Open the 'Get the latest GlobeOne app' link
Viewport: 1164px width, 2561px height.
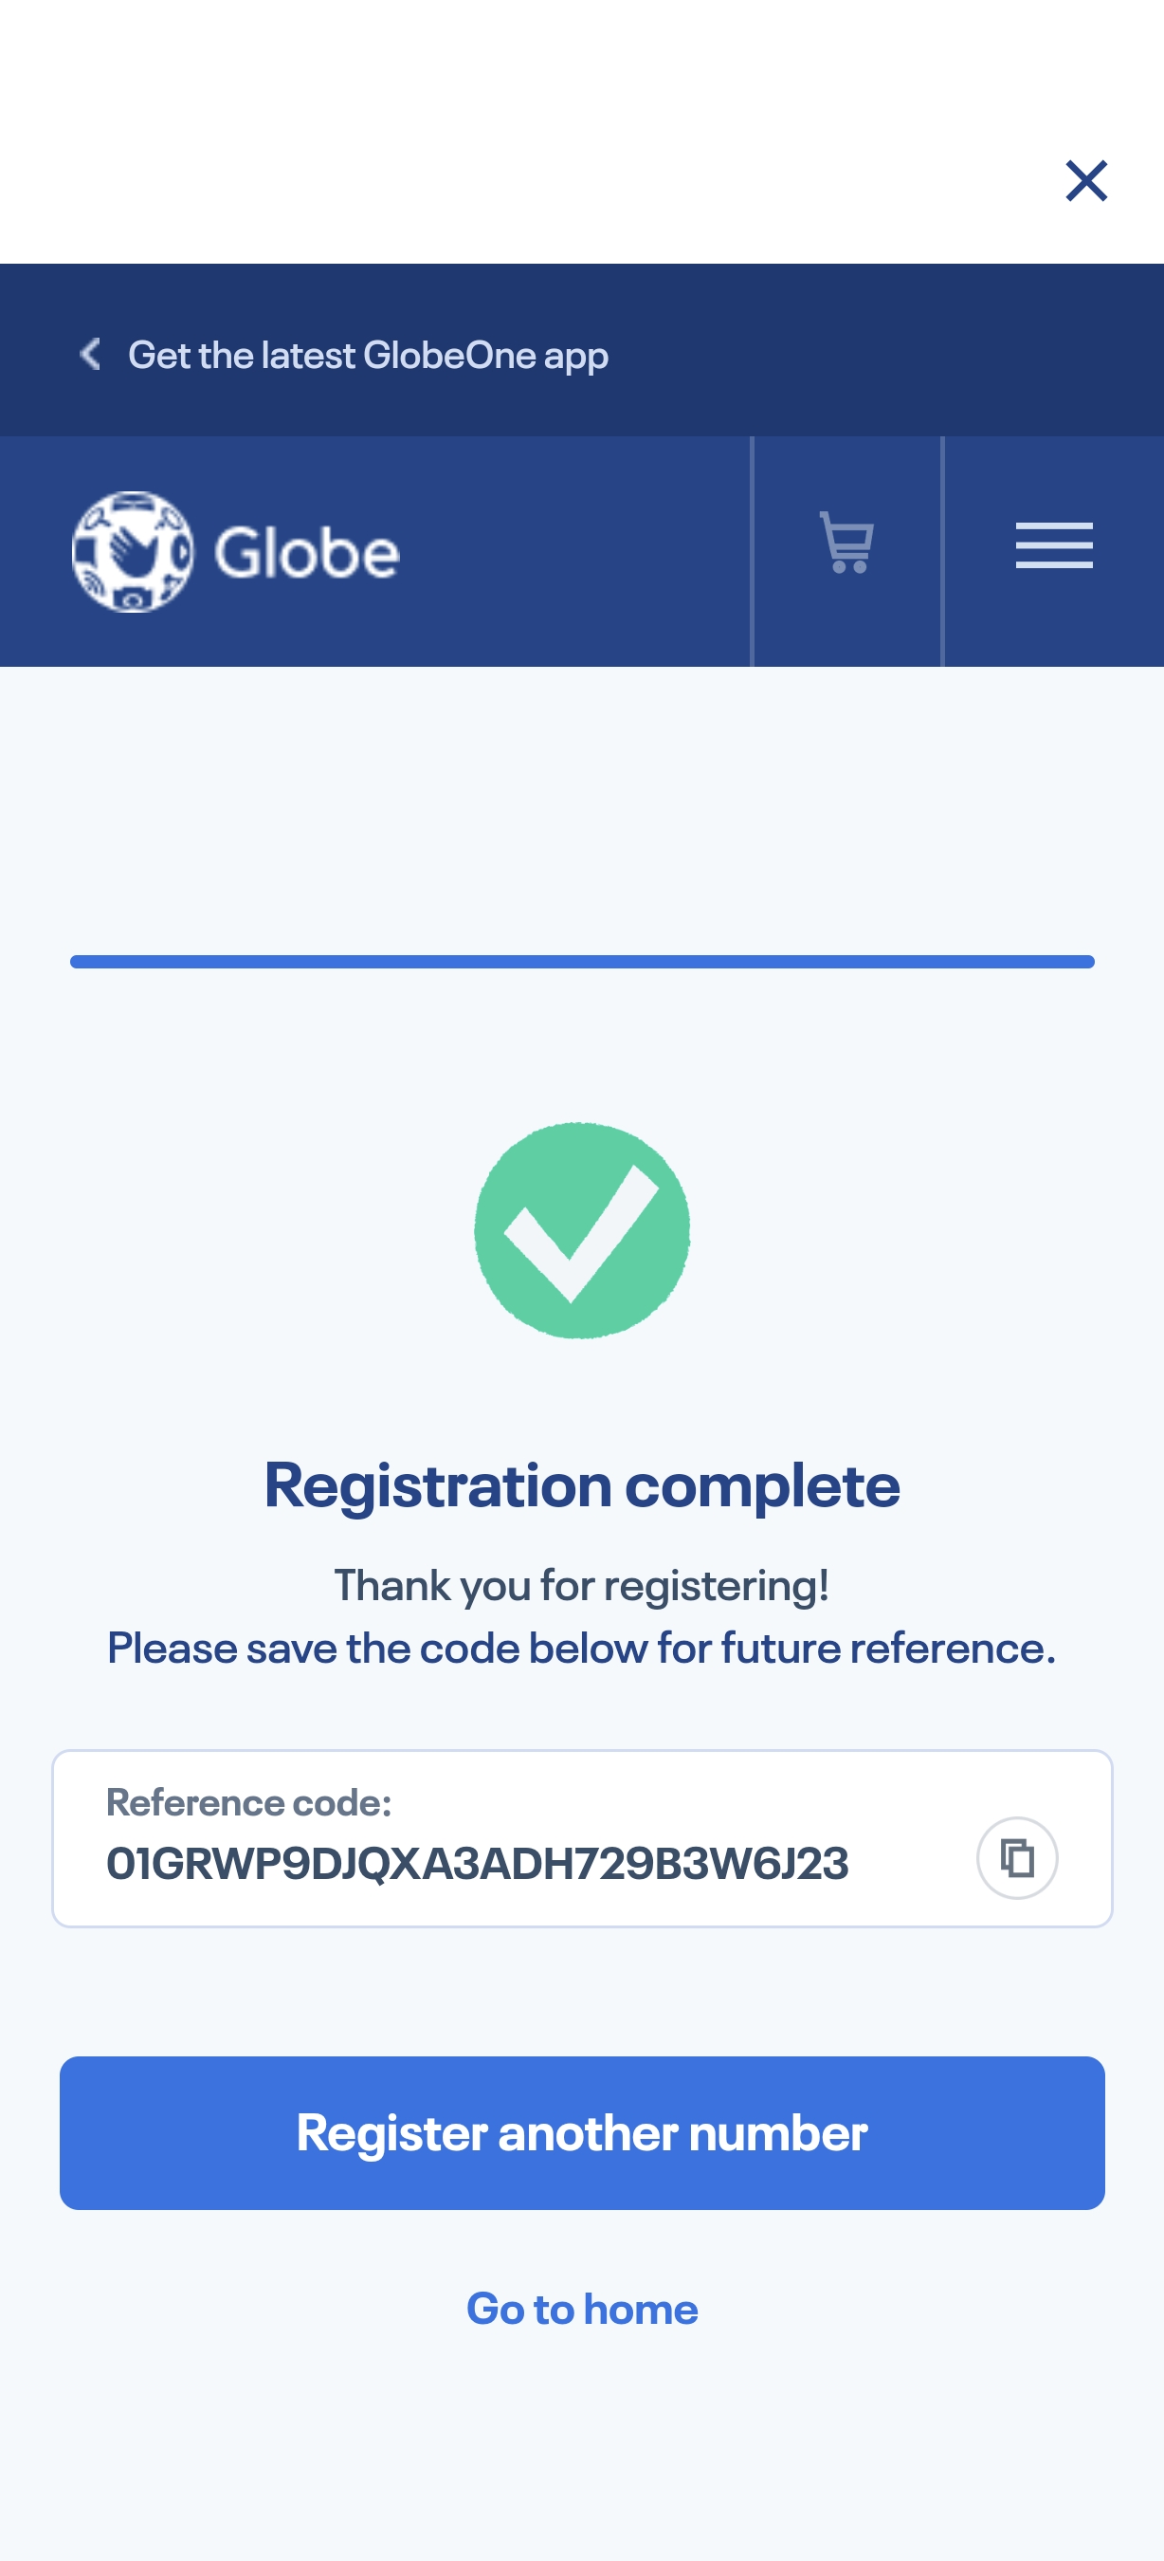[368, 355]
